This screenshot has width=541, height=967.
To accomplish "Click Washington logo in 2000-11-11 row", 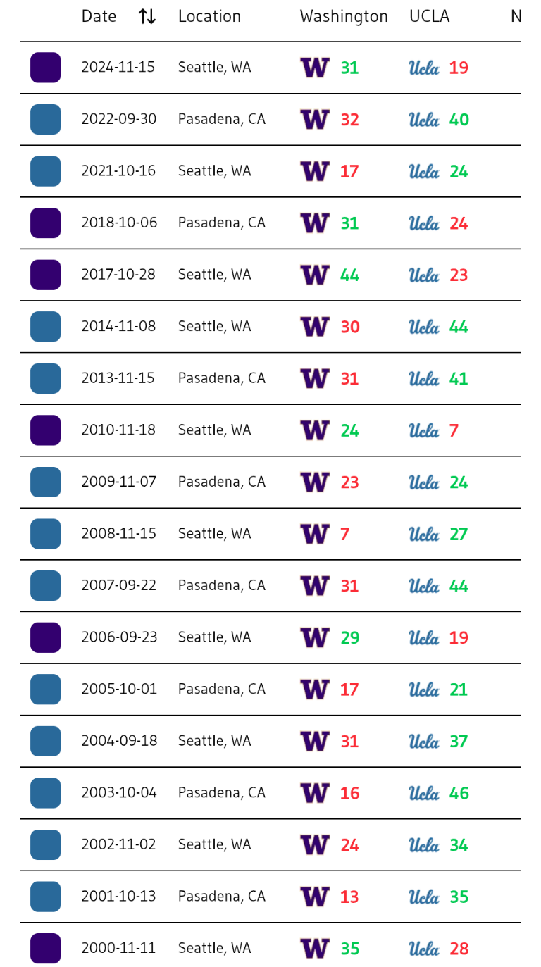I will 315,949.
